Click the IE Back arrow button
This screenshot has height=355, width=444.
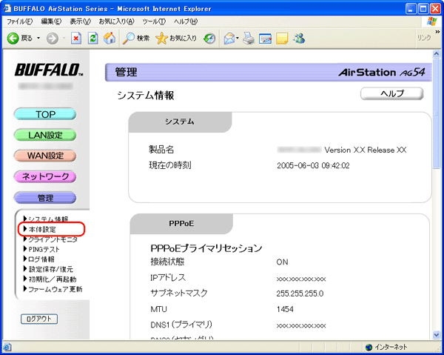tap(13, 38)
